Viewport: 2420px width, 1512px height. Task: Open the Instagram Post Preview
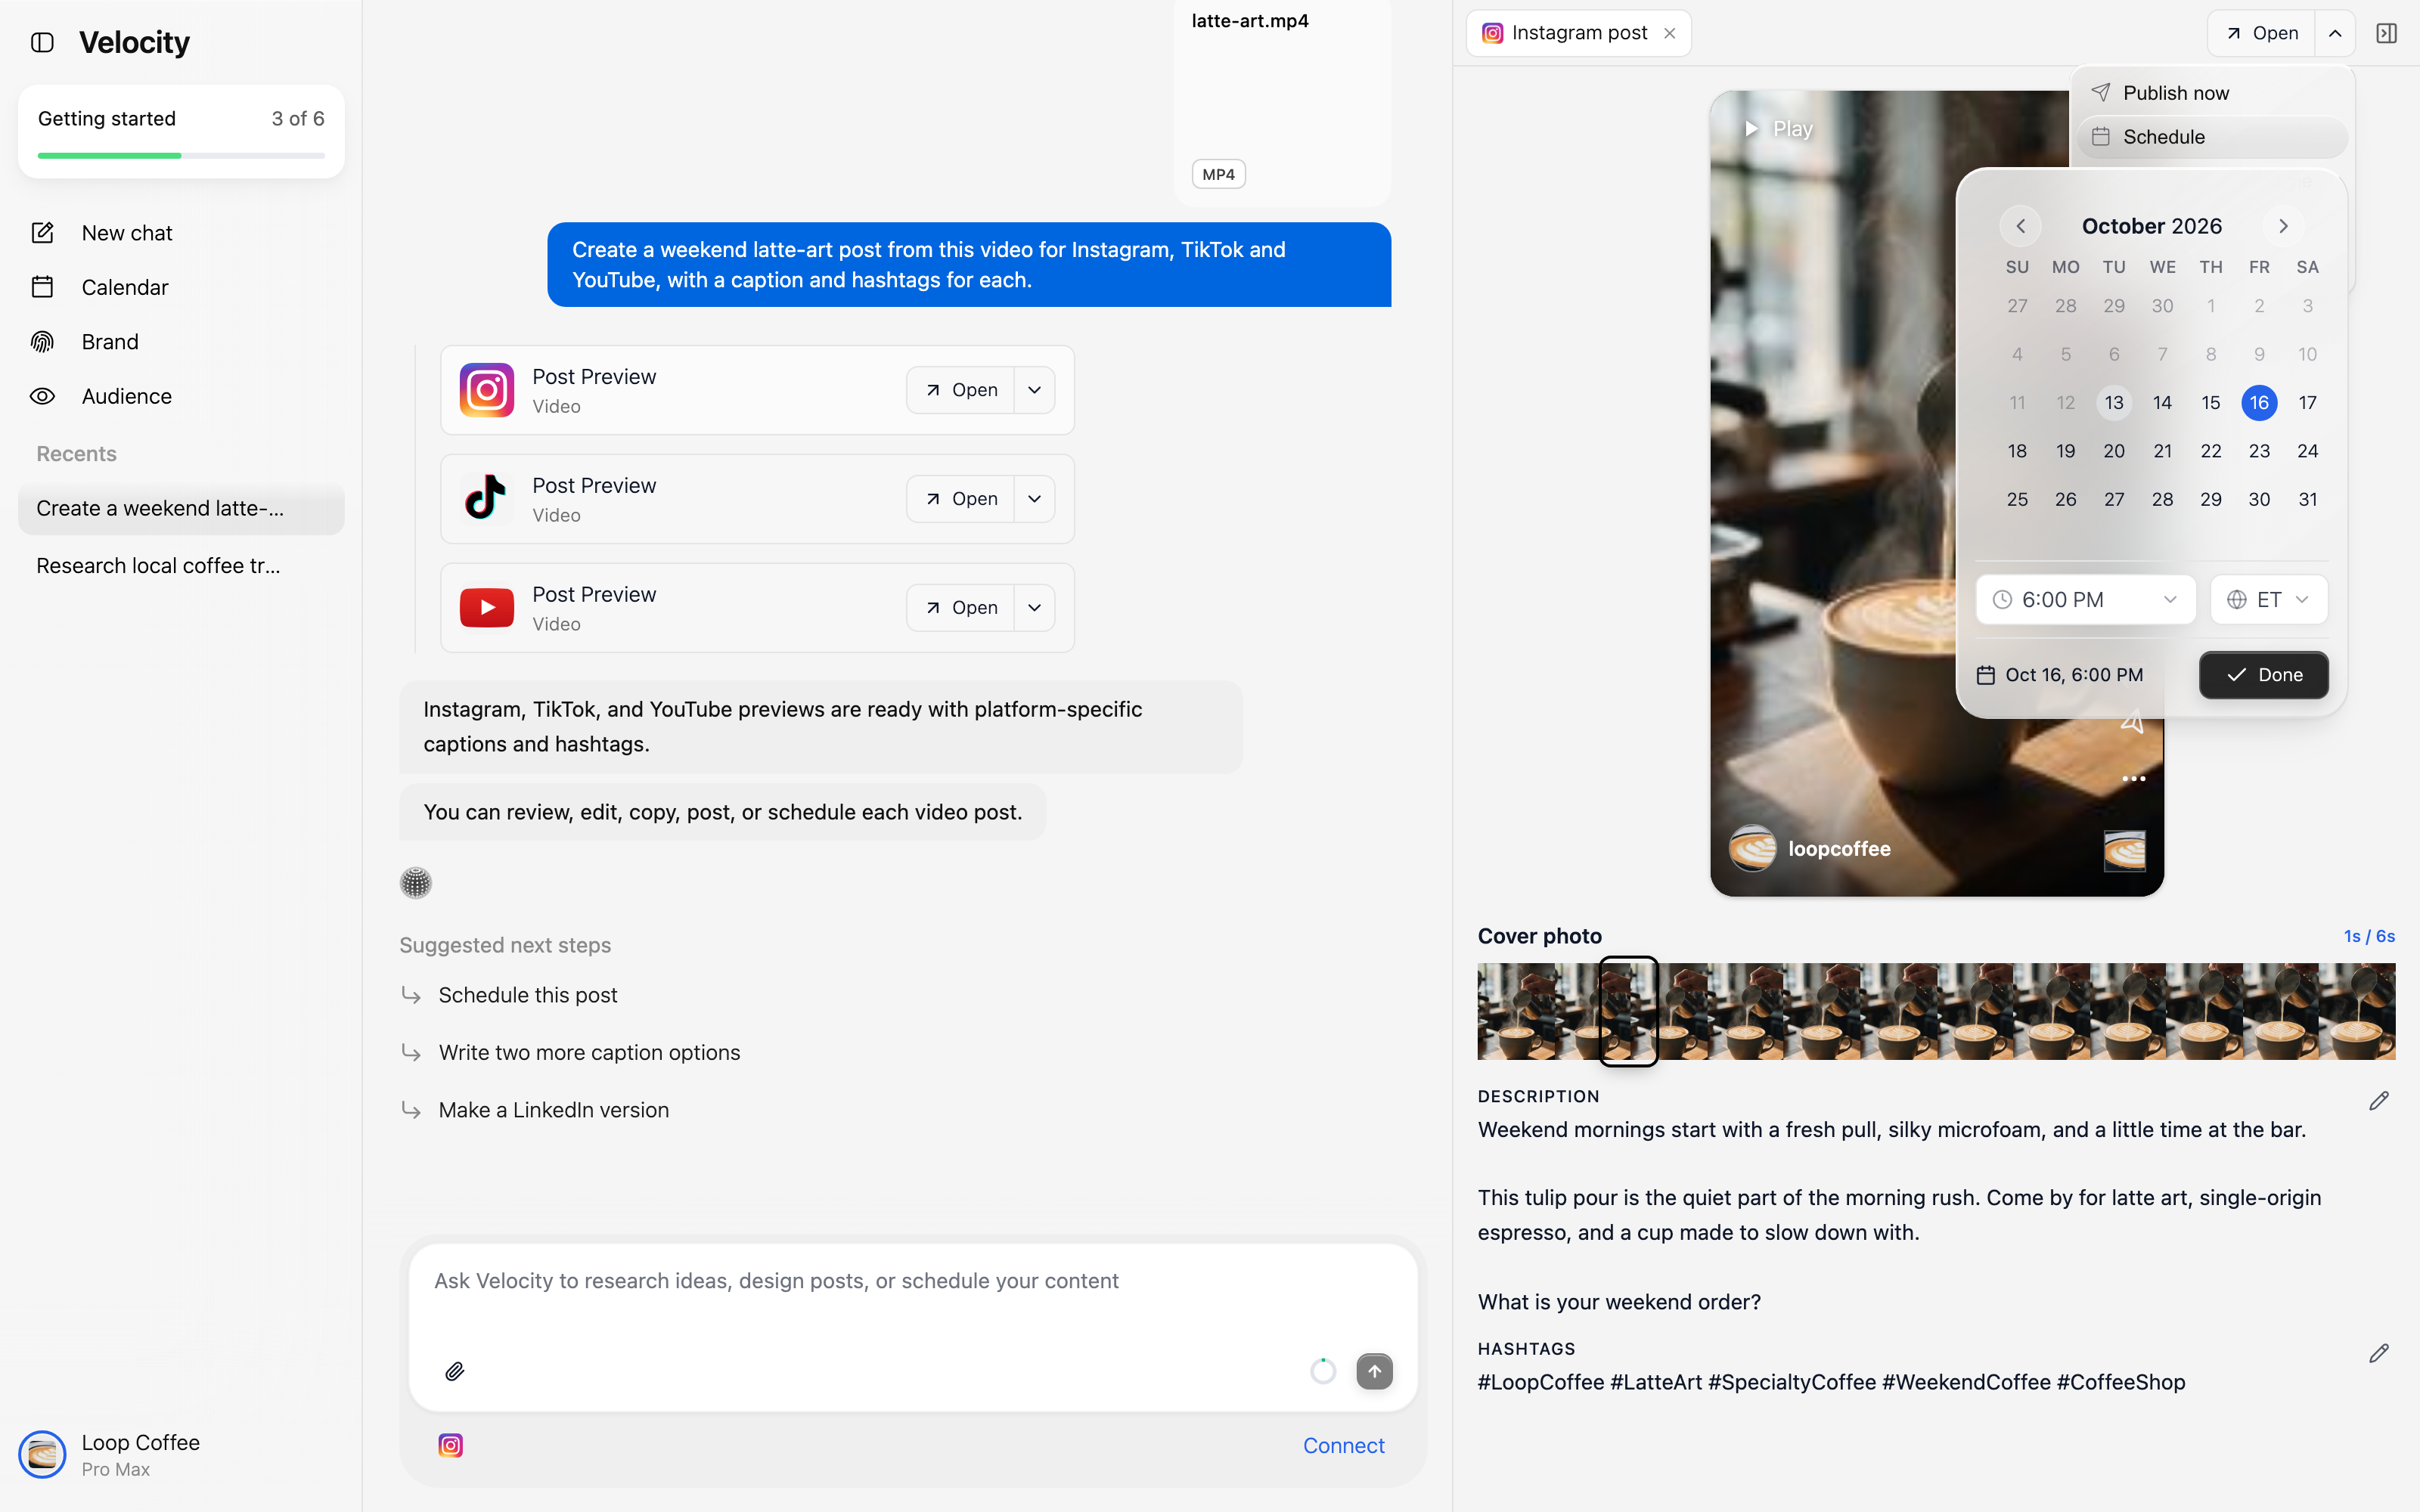tap(960, 390)
